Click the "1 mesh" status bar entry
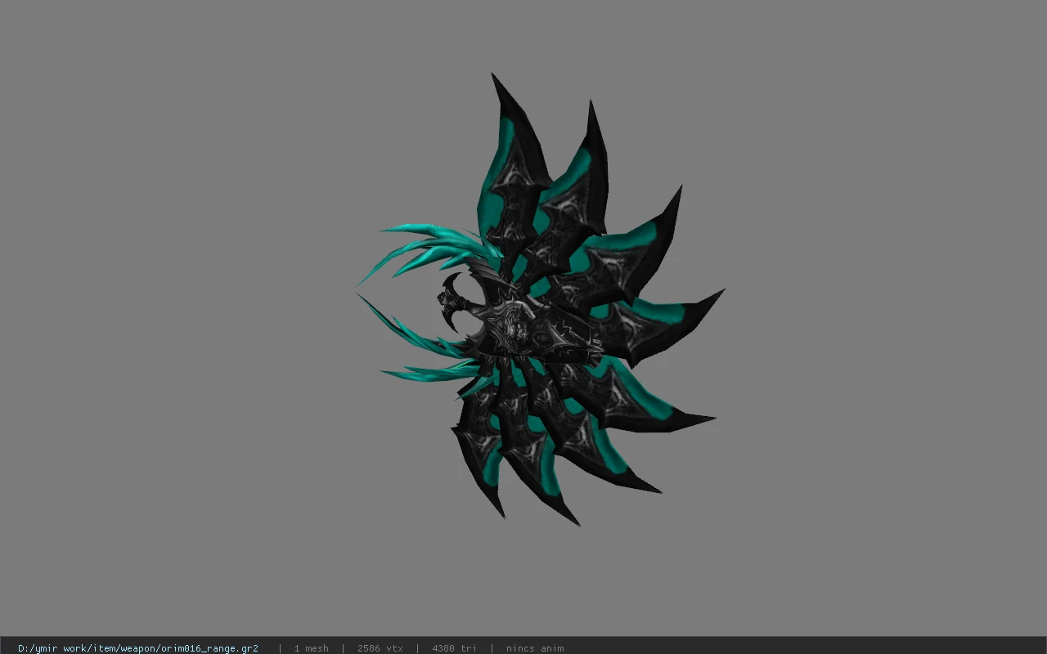This screenshot has width=1047, height=654. [x=312, y=648]
